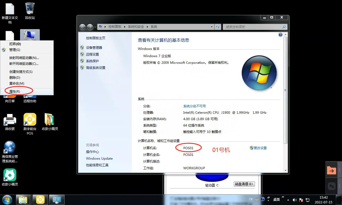Choose 属性(R) from context menu
Screen dimensions: 342x205
point(27,91)
